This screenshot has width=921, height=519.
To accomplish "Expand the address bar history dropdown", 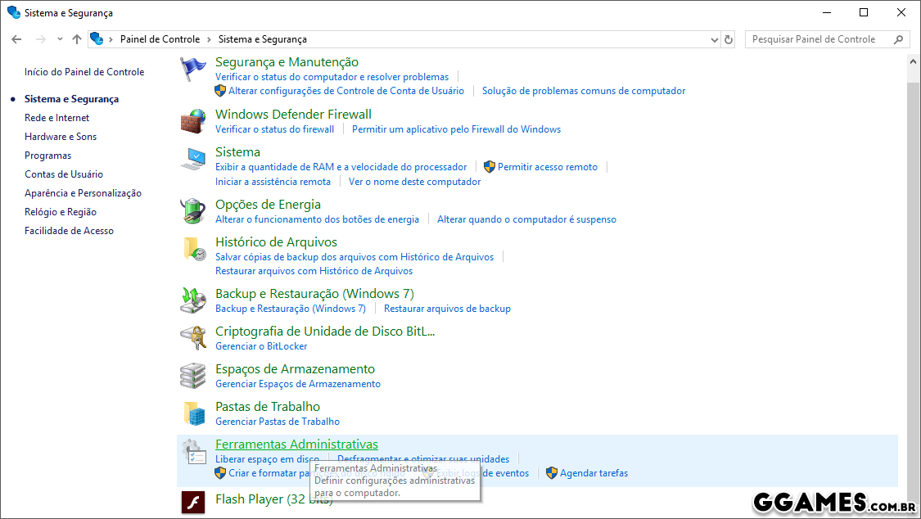I will click(x=713, y=39).
